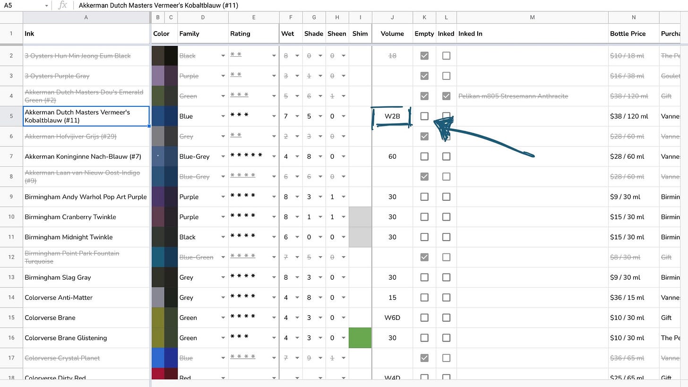Open Rating dropdown for Colorverse Anti-Matter

point(274,298)
